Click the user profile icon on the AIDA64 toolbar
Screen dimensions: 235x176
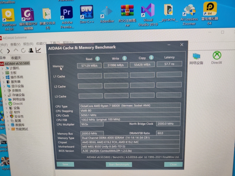(x=31, y=50)
